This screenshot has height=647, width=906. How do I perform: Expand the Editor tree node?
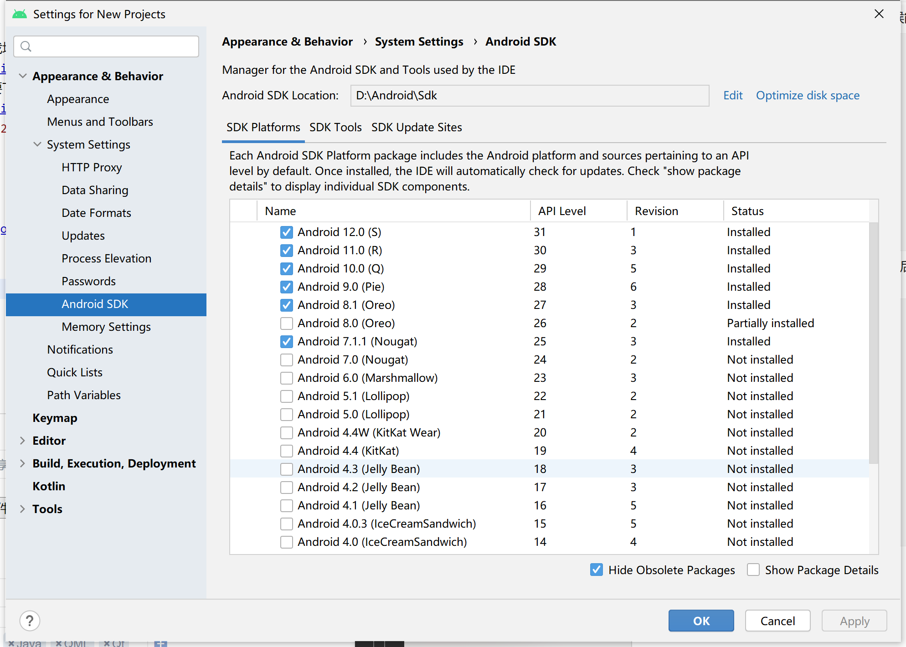(22, 441)
